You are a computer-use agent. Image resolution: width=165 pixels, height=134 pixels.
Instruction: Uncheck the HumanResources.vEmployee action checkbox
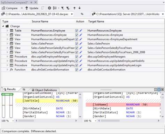click(x=77, y=35)
